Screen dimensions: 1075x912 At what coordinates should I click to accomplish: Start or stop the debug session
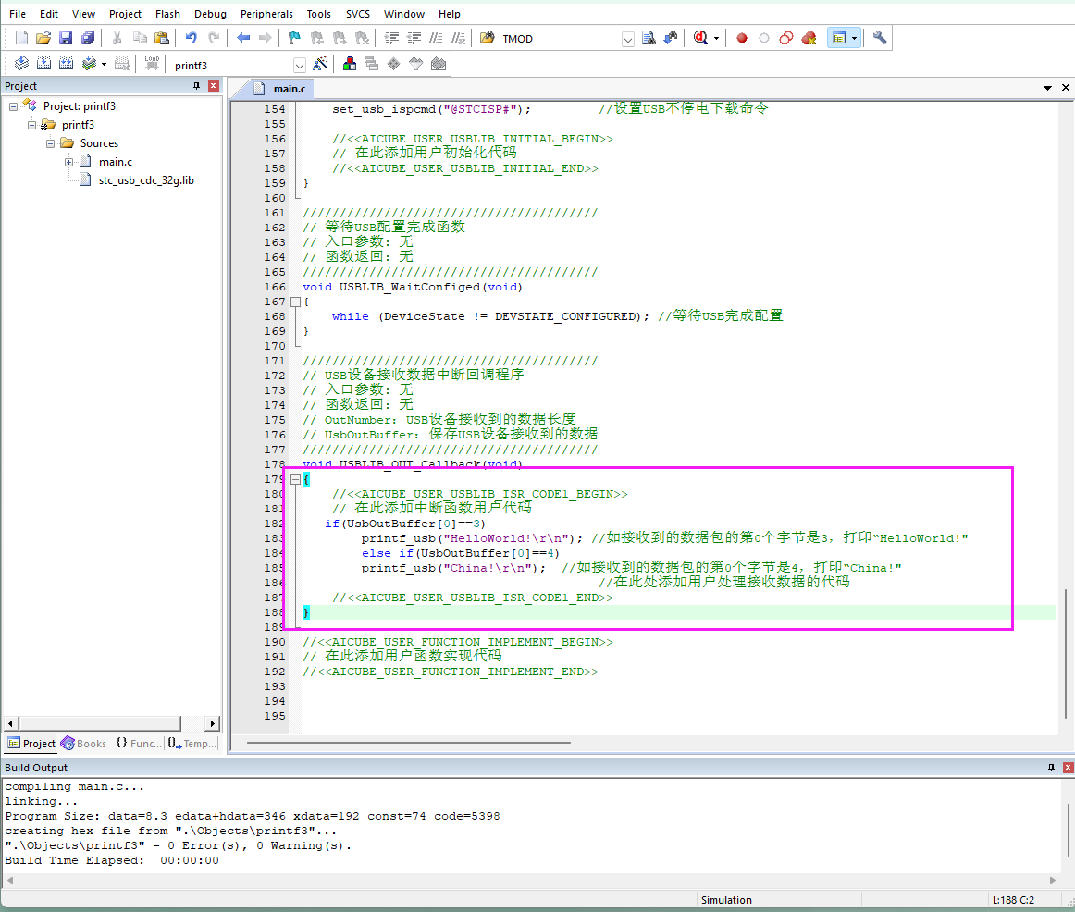[x=700, y=38]
